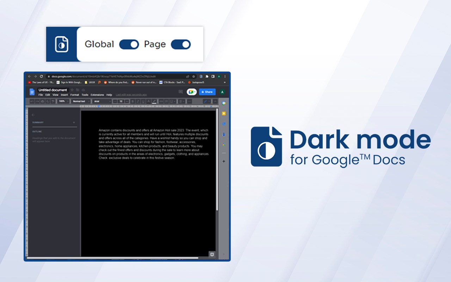The height and width of the screenshot is (282, 451).
Task: Open Google Keep in the side panel
Action: point(224,114)
